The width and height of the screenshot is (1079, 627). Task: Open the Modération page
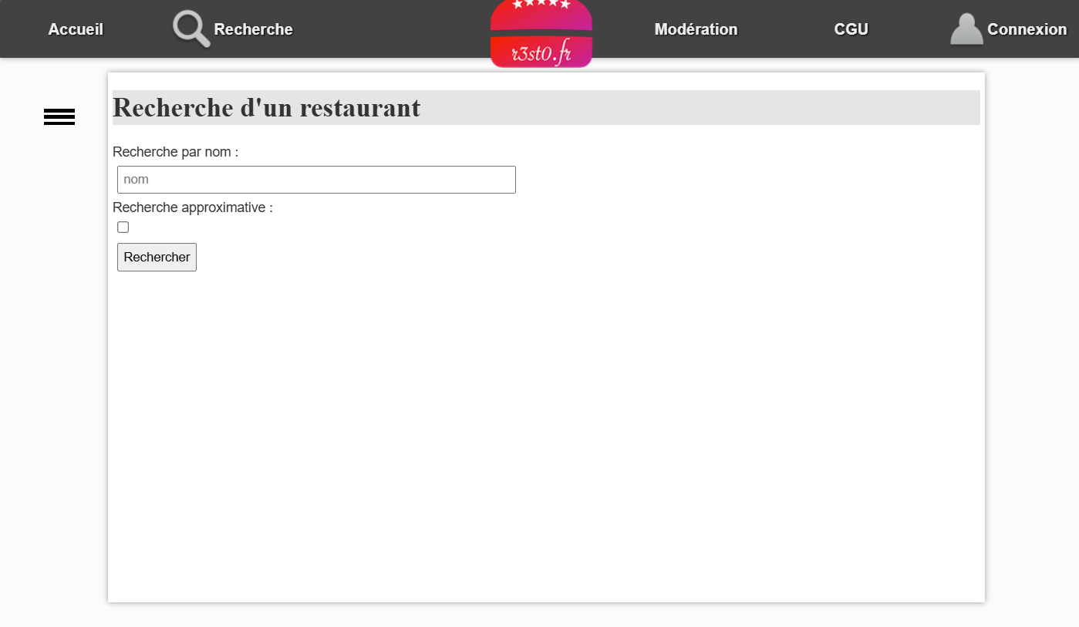coord(696,29)
